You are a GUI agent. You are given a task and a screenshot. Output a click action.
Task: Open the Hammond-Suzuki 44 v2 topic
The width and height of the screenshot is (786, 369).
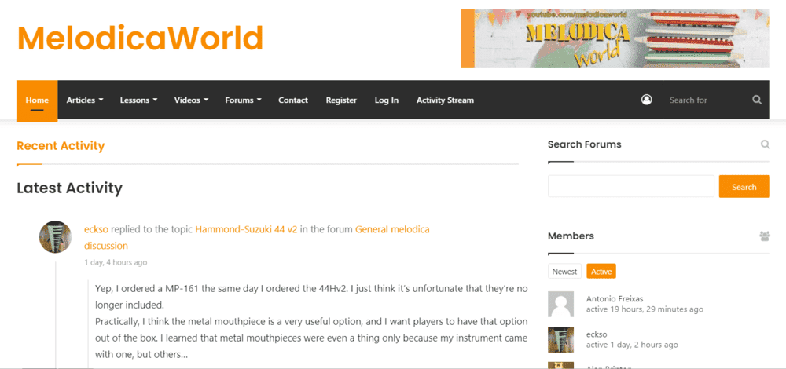pos(246,230)
